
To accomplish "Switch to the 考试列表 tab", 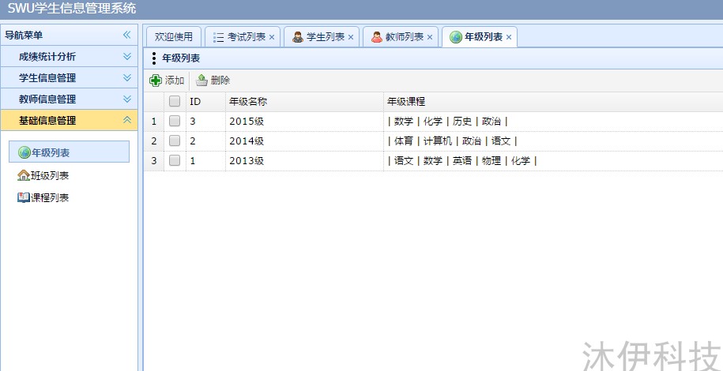I will point(242,37).
